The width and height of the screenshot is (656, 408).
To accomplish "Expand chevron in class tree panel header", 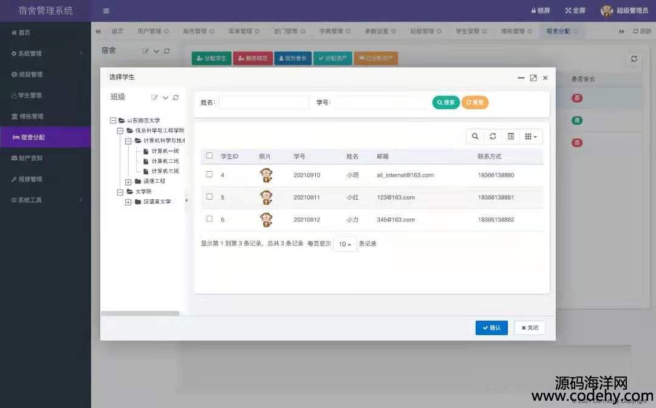I will (x=165, y=97).
